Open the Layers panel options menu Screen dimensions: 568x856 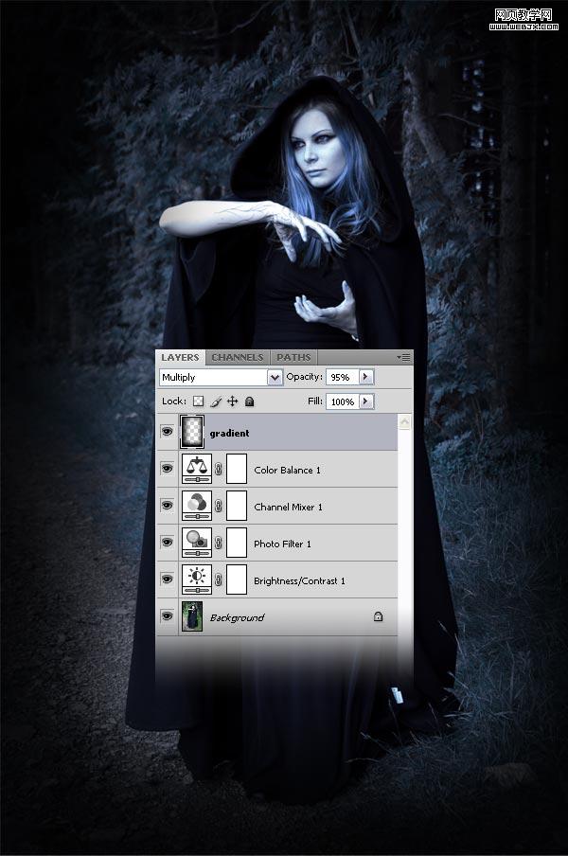(404, 358)
